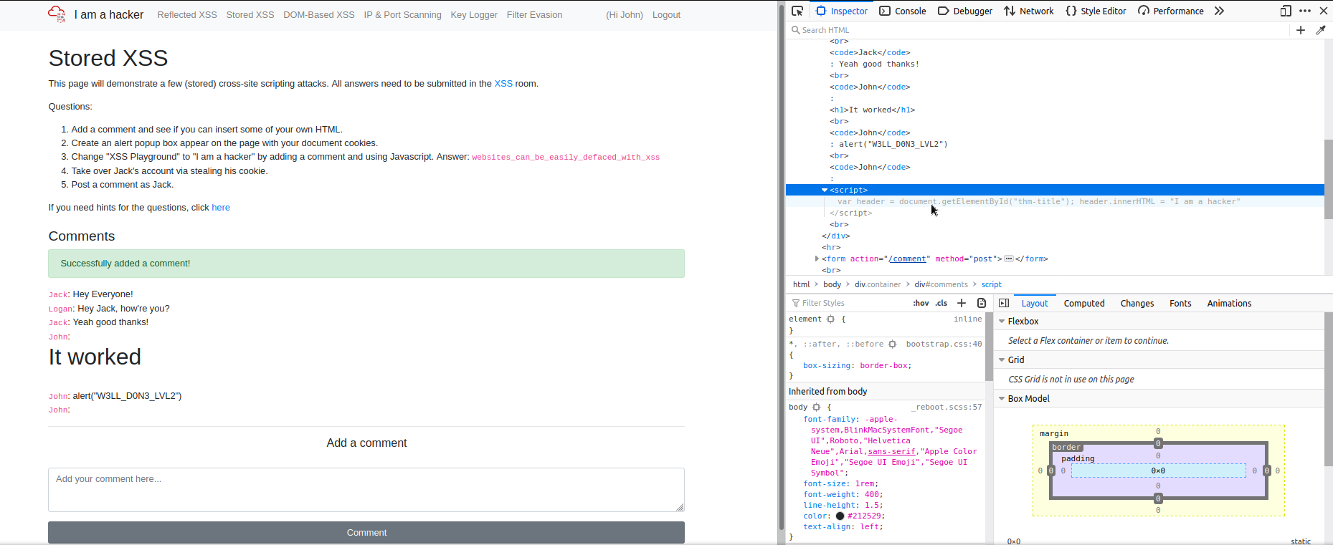Open the Console panel
The image size is (1333, 545).
903,11
